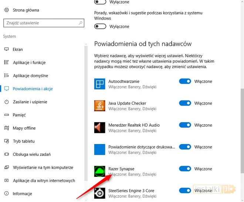Disable Java Update Checker notifications switch
Screen dimensions: 244x202
pyautogui.click(x=185, y=103)
